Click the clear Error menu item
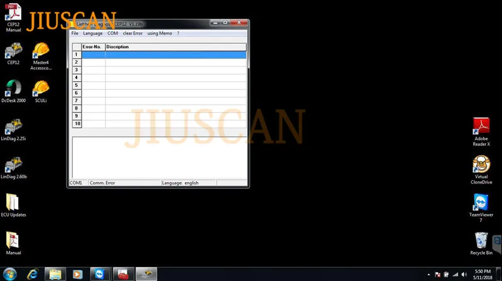This screenshot has width=502, height=281. coord(132,33)
